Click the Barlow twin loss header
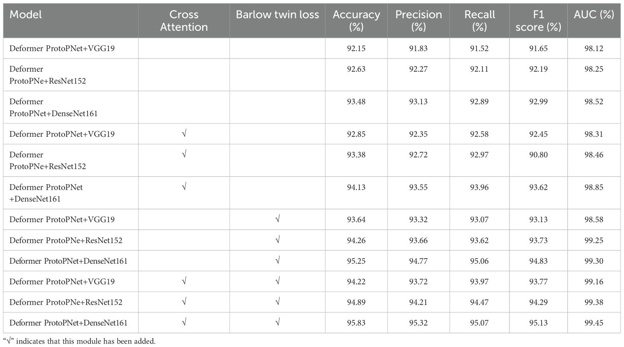 click(x=277, y=15)
